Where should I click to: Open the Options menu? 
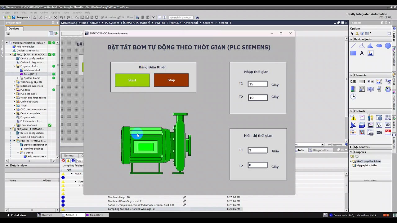tap(56, 13)
